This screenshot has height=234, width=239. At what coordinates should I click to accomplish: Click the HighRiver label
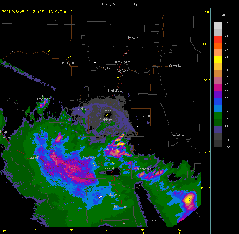click(x=119, y=206)
